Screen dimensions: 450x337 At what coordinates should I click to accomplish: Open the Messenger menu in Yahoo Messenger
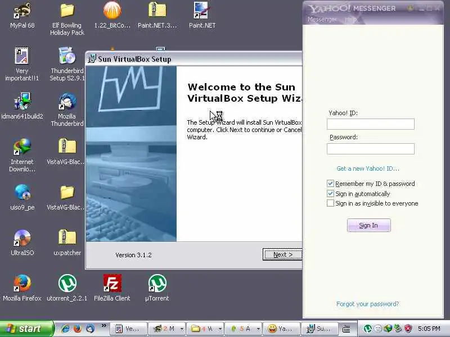pos(322,19)
